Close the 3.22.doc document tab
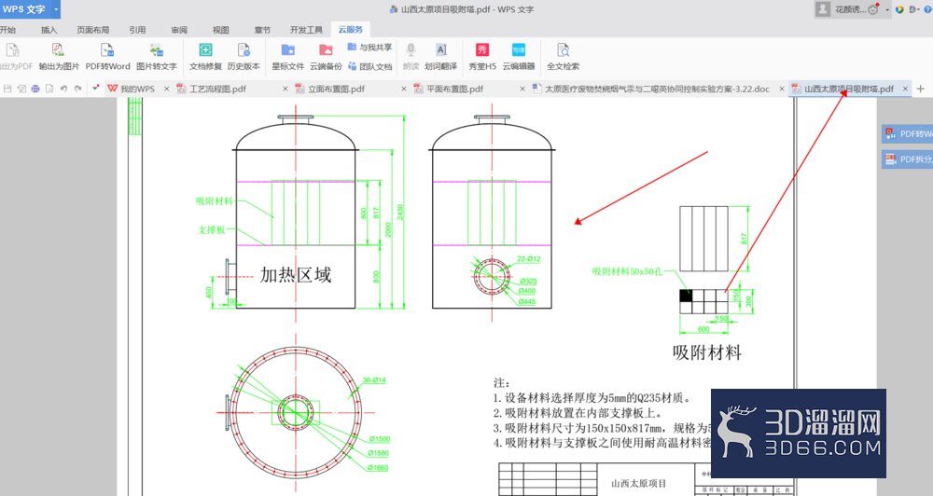This screenshot has height=496, width=933. (x=782, y=89)
